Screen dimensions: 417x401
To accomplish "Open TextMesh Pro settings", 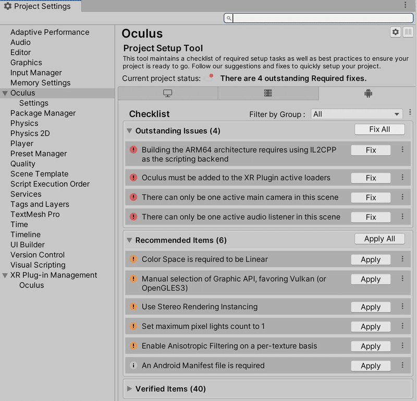I will tap(35, 214).
